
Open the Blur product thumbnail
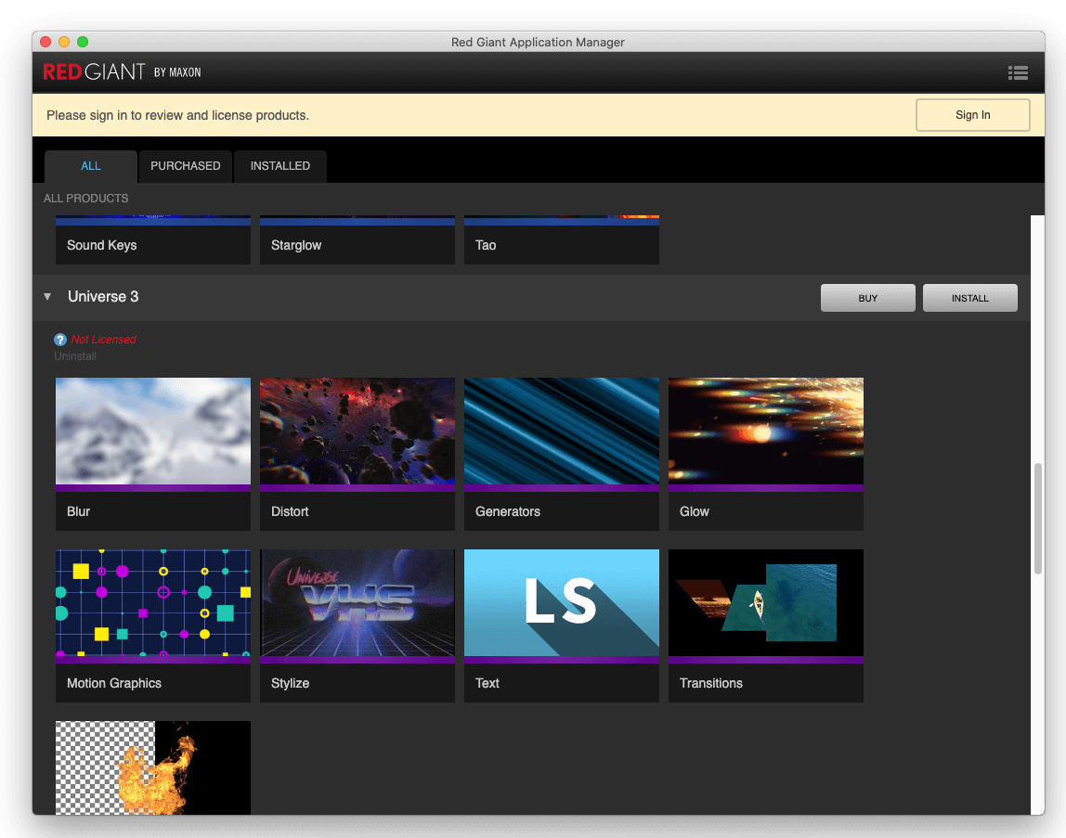point(153,431)
